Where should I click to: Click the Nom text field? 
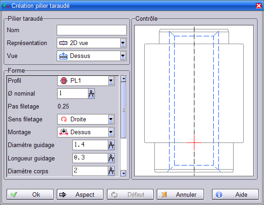(92, 30)
